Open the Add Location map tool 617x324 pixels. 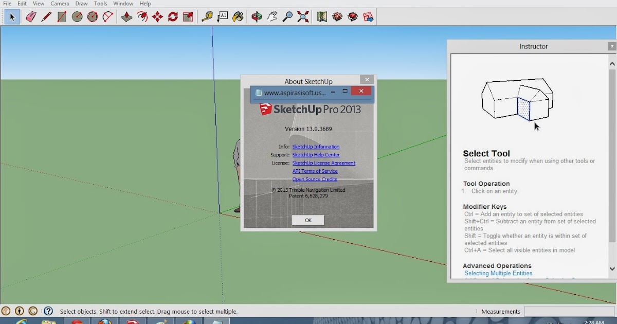coord(322,17)
